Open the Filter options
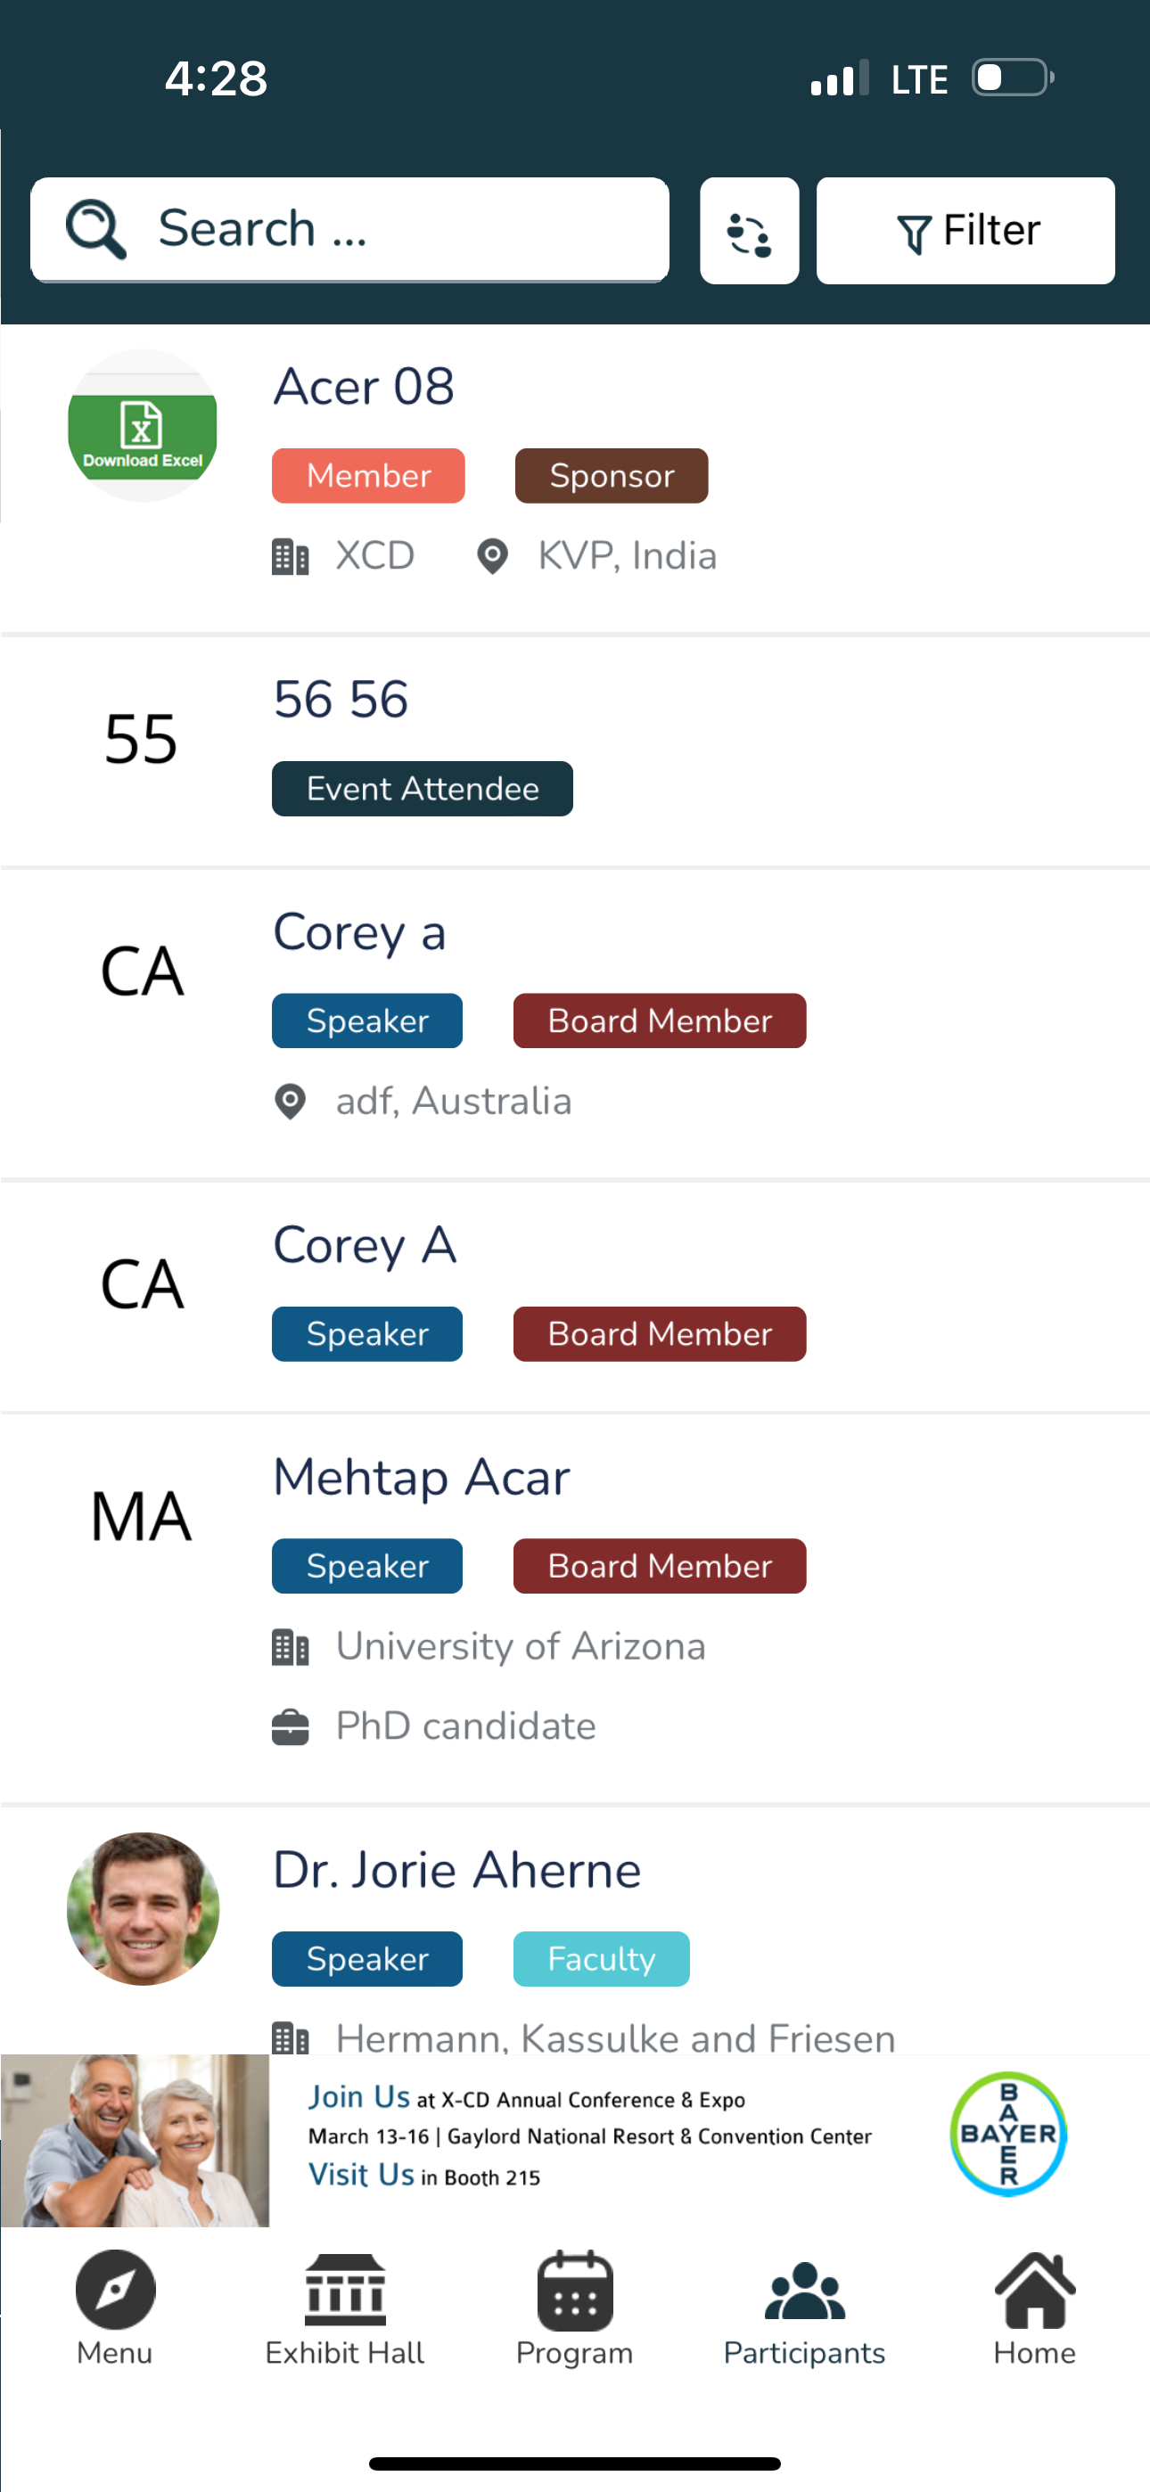 click(x=965, y=230)
